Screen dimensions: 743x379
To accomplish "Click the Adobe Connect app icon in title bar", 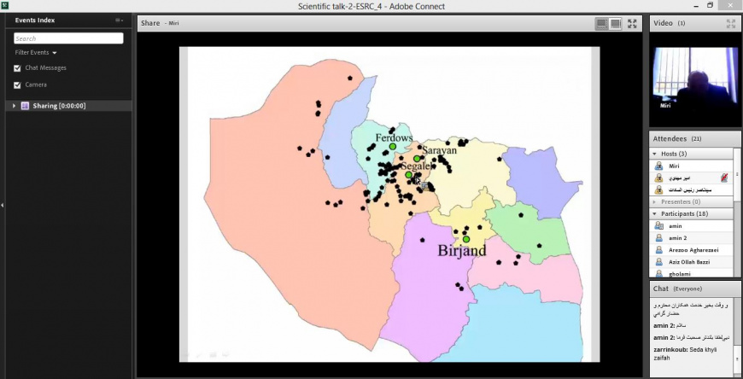I will tap(5, 6).
